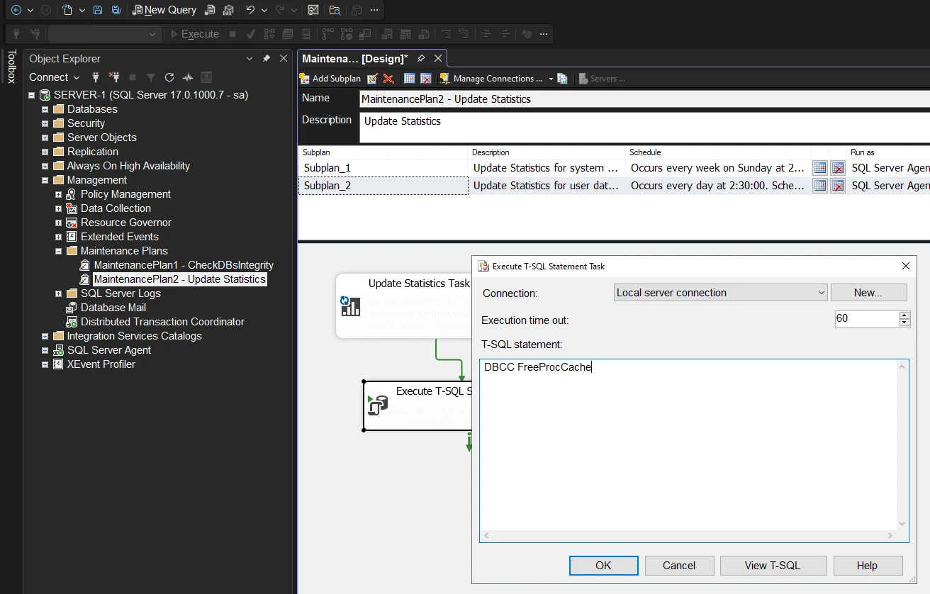This screenshot has width=930, height=594.
Task: Pin the Object Explorer panel
Action: point(267,59)
